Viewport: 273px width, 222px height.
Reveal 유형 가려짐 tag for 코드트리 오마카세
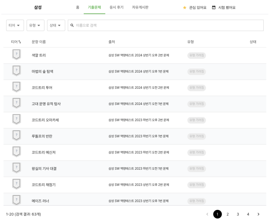[197, 120]
